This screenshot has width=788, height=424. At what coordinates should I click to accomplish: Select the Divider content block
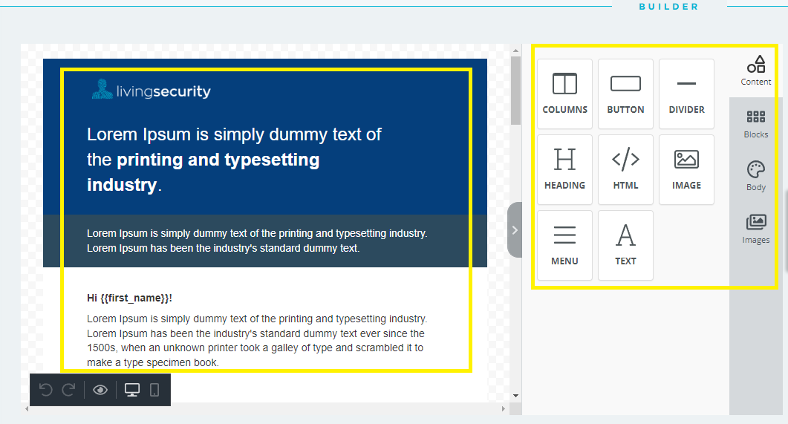686,94
